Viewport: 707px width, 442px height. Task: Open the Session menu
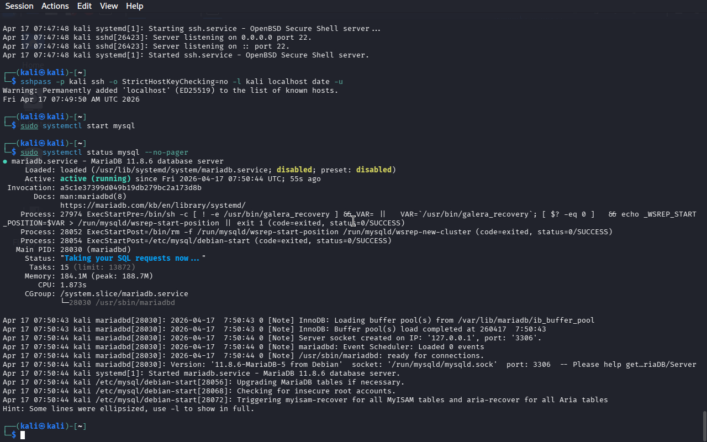[x=19, y=6]
